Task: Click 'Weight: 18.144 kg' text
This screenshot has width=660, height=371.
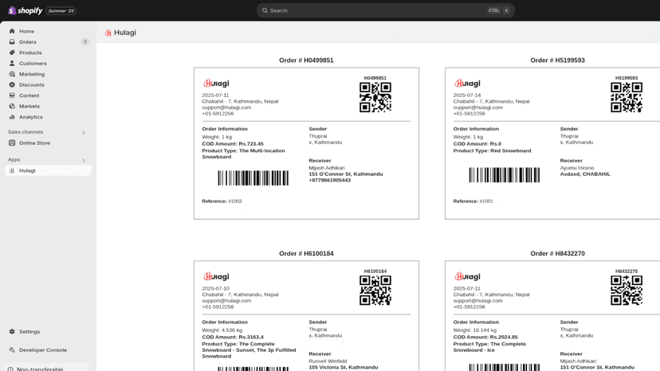Action: [475, 330]
